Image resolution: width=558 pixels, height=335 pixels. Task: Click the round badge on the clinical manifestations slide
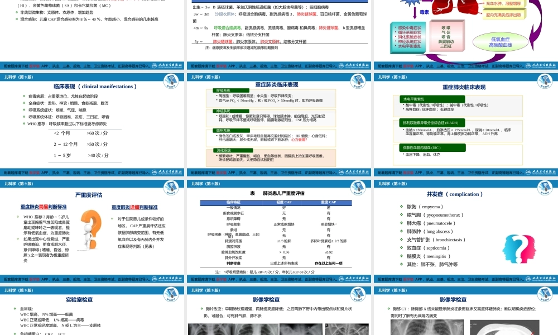(173, 83)
